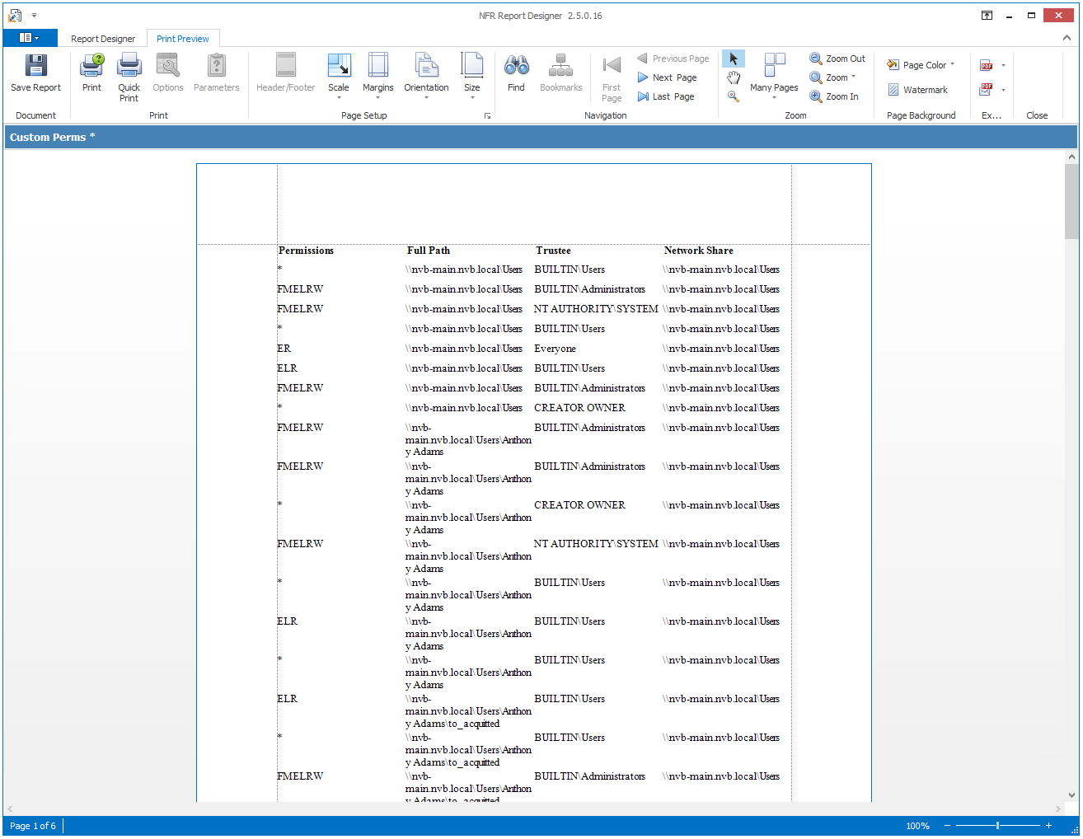Go to Next Page

pyautogui.click(x=667, y=77)
